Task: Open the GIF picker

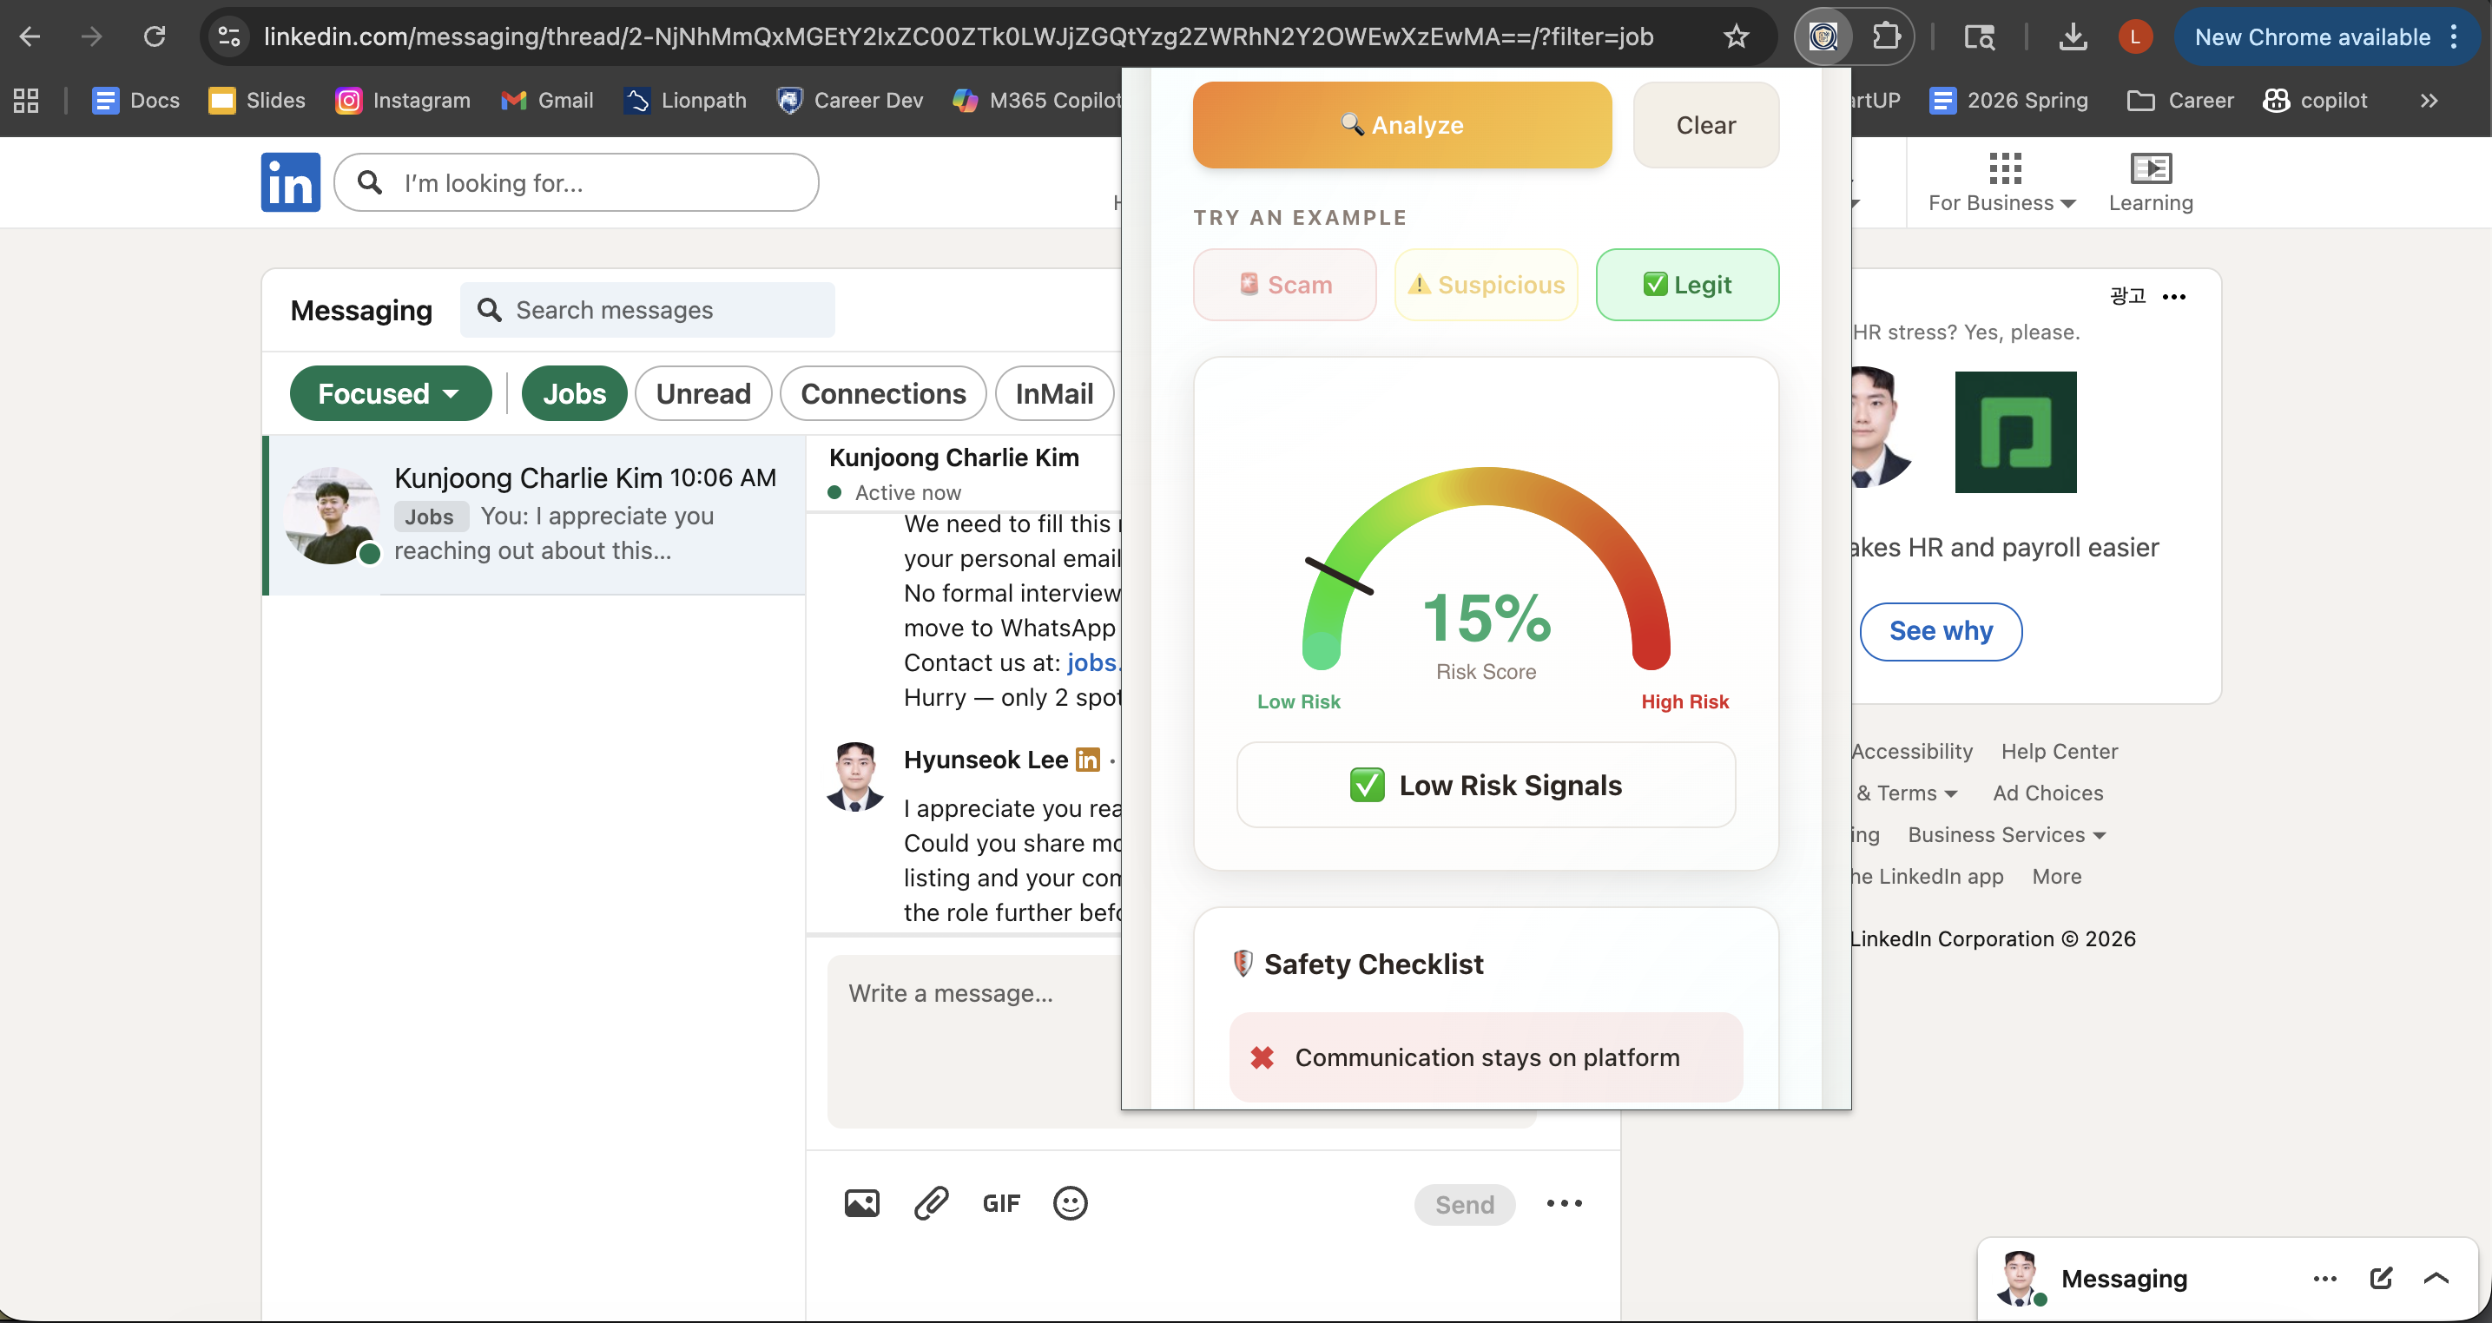Action: [x=1000, y=1203]
